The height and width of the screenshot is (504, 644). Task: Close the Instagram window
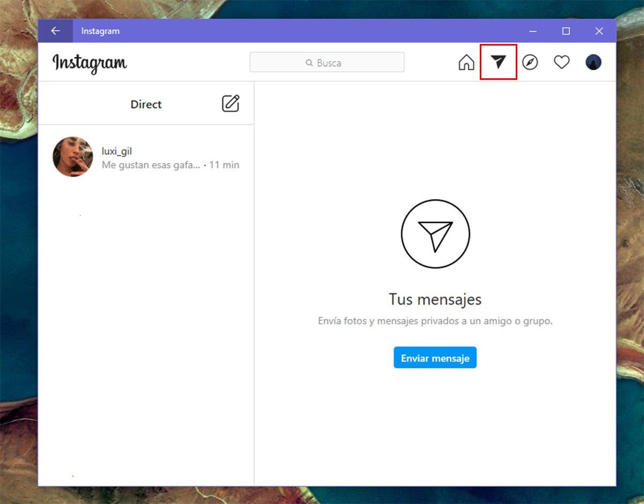(599, 31)
